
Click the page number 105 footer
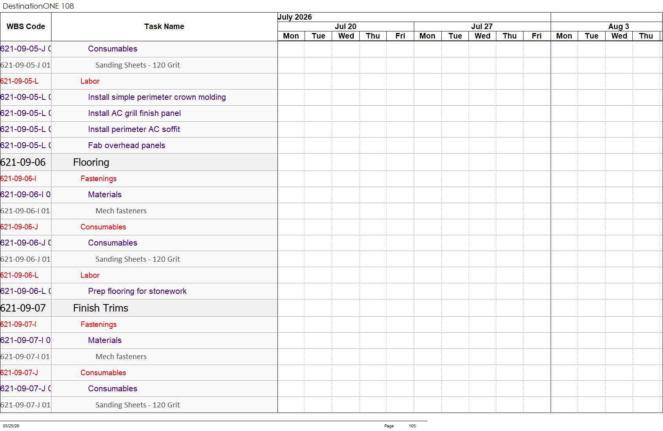coord(412,426)
